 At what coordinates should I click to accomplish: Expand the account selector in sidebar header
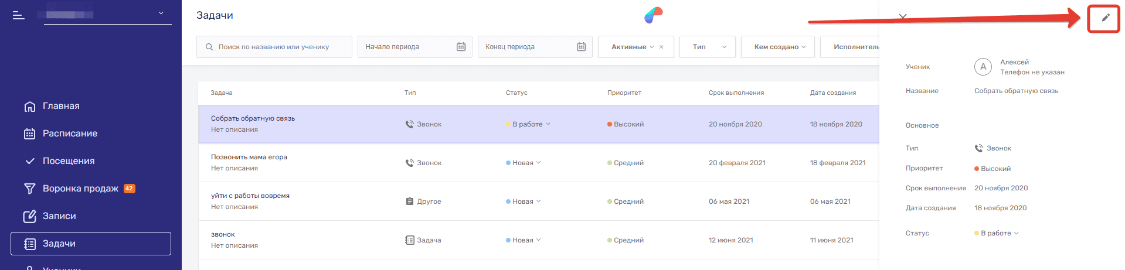click(x=161, y=13)
